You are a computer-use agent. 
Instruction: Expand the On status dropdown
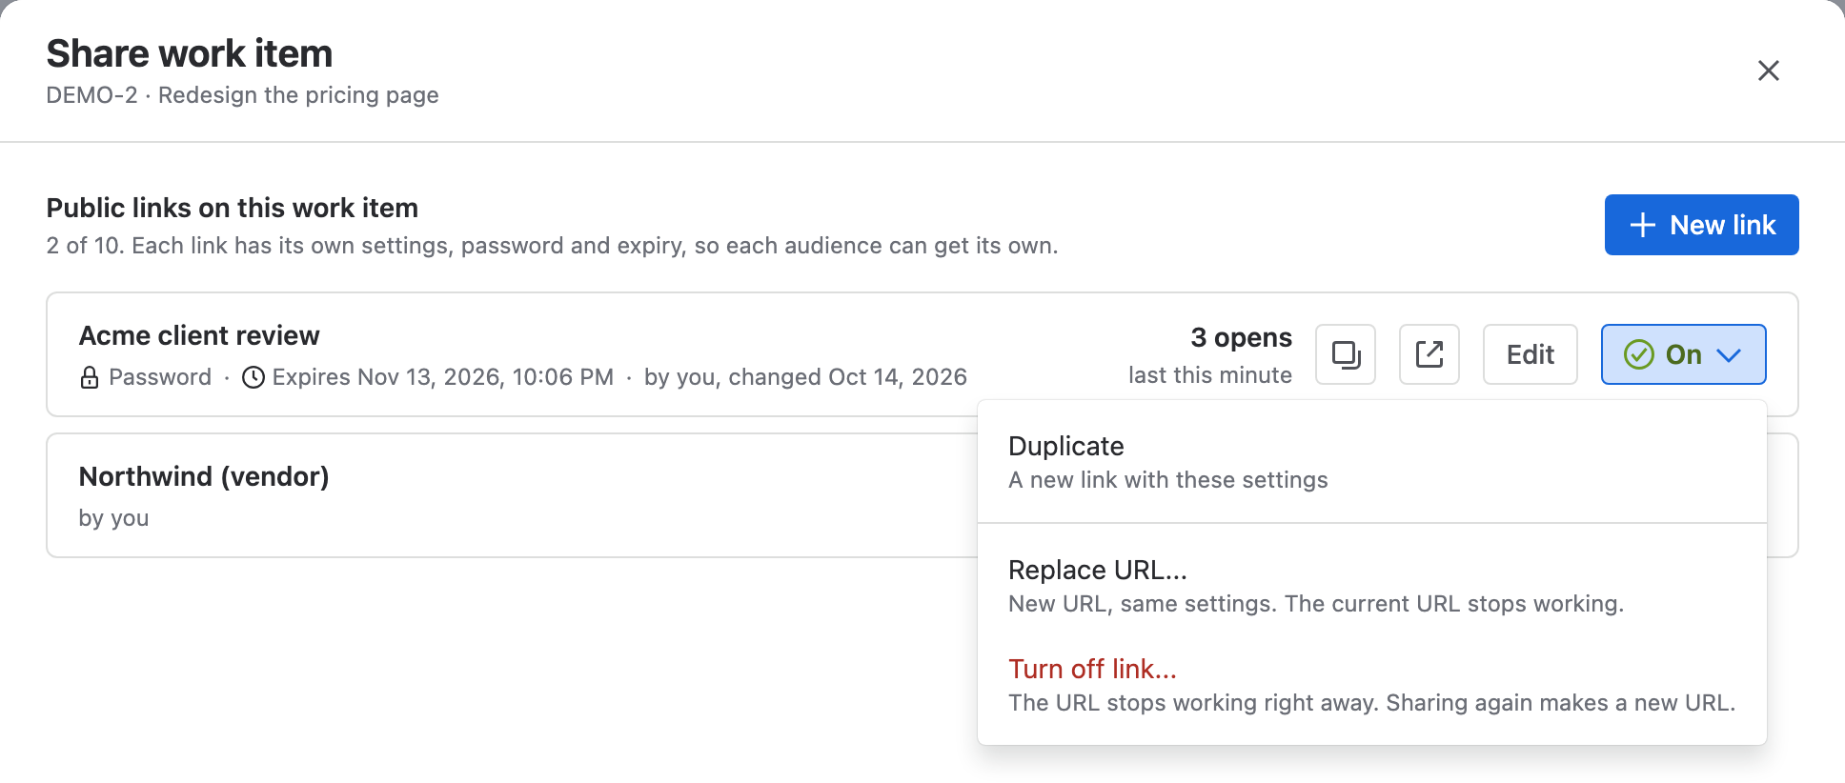point(1683,354)
